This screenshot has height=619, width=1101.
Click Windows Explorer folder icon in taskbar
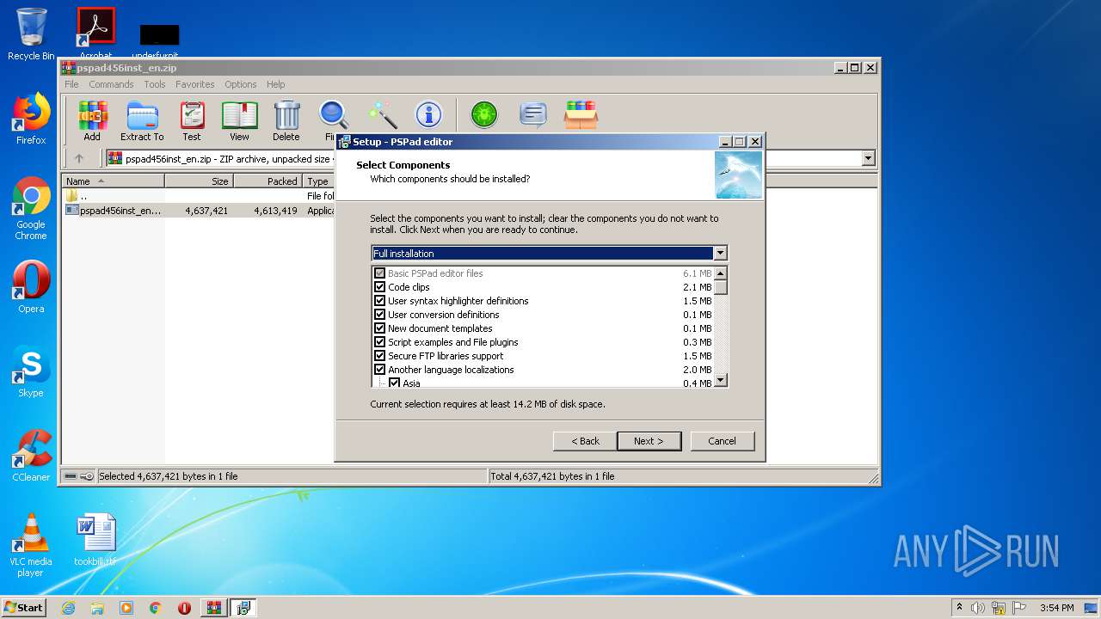pos(97,608)
